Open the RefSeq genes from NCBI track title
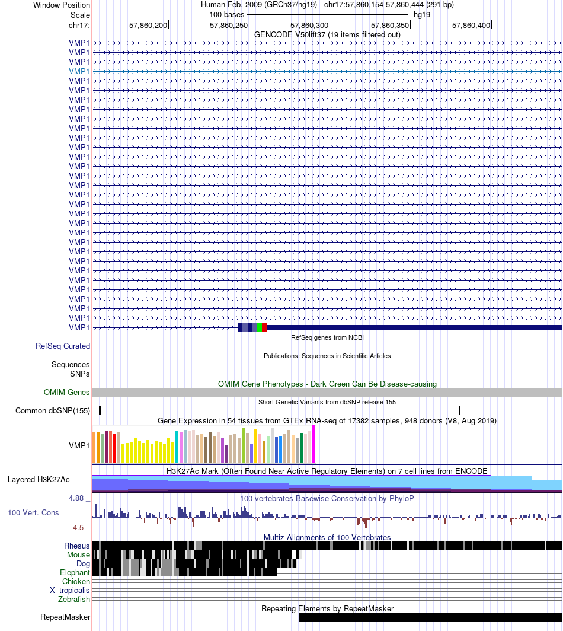 [x=327, y=337]
